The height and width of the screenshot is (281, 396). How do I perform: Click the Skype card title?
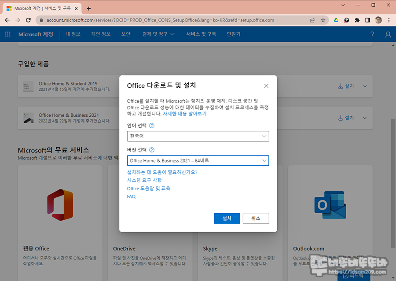[210, 249]
